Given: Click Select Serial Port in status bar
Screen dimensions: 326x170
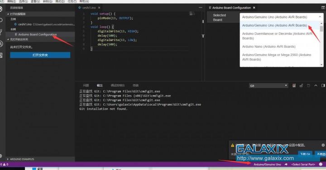Looking at the screenshot, I should 303,165.
